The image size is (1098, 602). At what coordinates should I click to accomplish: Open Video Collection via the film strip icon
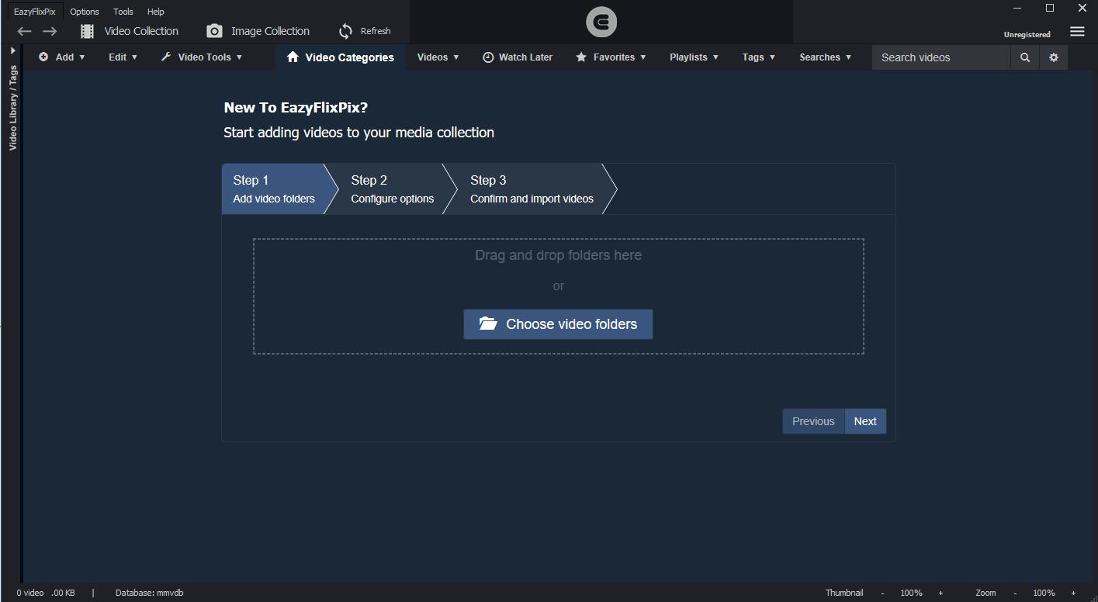coord(87,31)
